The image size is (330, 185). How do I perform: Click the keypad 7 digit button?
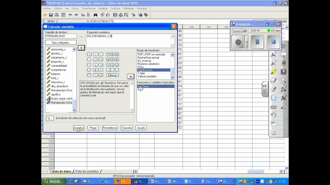coord(108,54)
